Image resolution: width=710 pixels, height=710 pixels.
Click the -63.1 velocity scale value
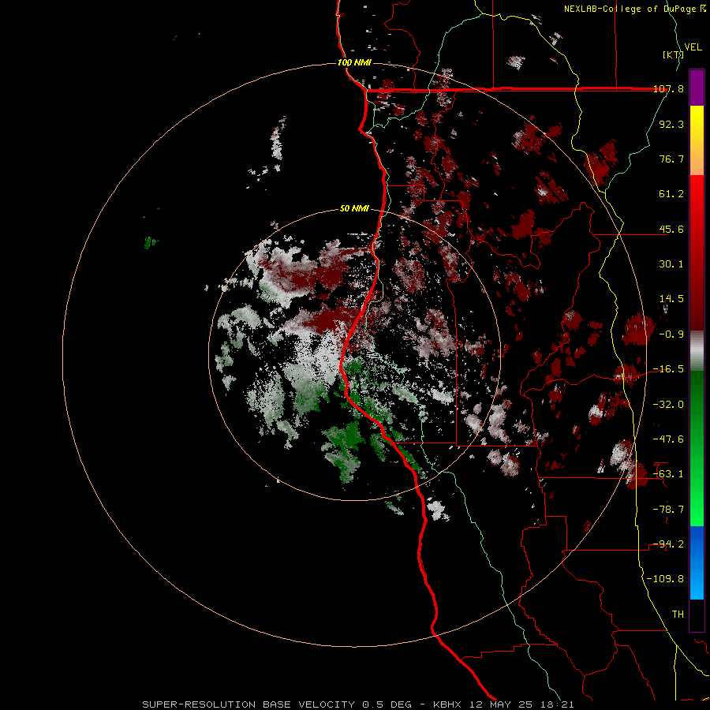(668, 474)
